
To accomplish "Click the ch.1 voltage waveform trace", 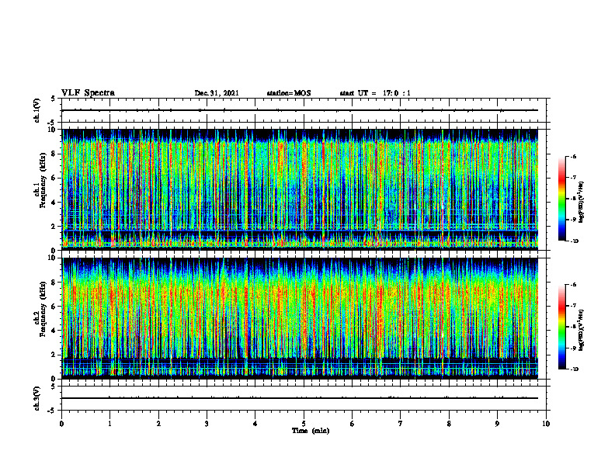I will click(x=300, y=110).
